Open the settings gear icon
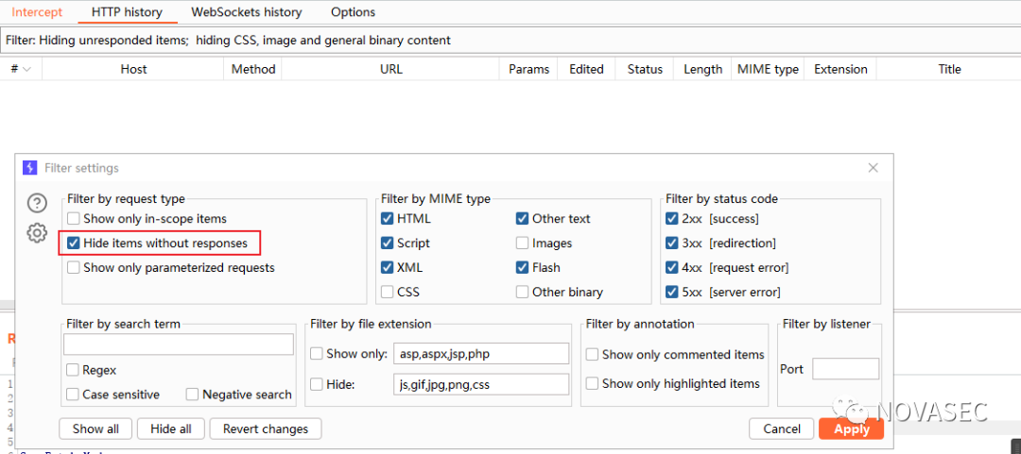The width and height of the screenshot is (1021, 454). point(37,233)
